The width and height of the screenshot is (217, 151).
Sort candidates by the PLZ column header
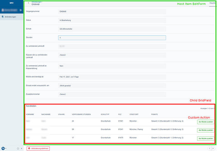tap(120, 114)
